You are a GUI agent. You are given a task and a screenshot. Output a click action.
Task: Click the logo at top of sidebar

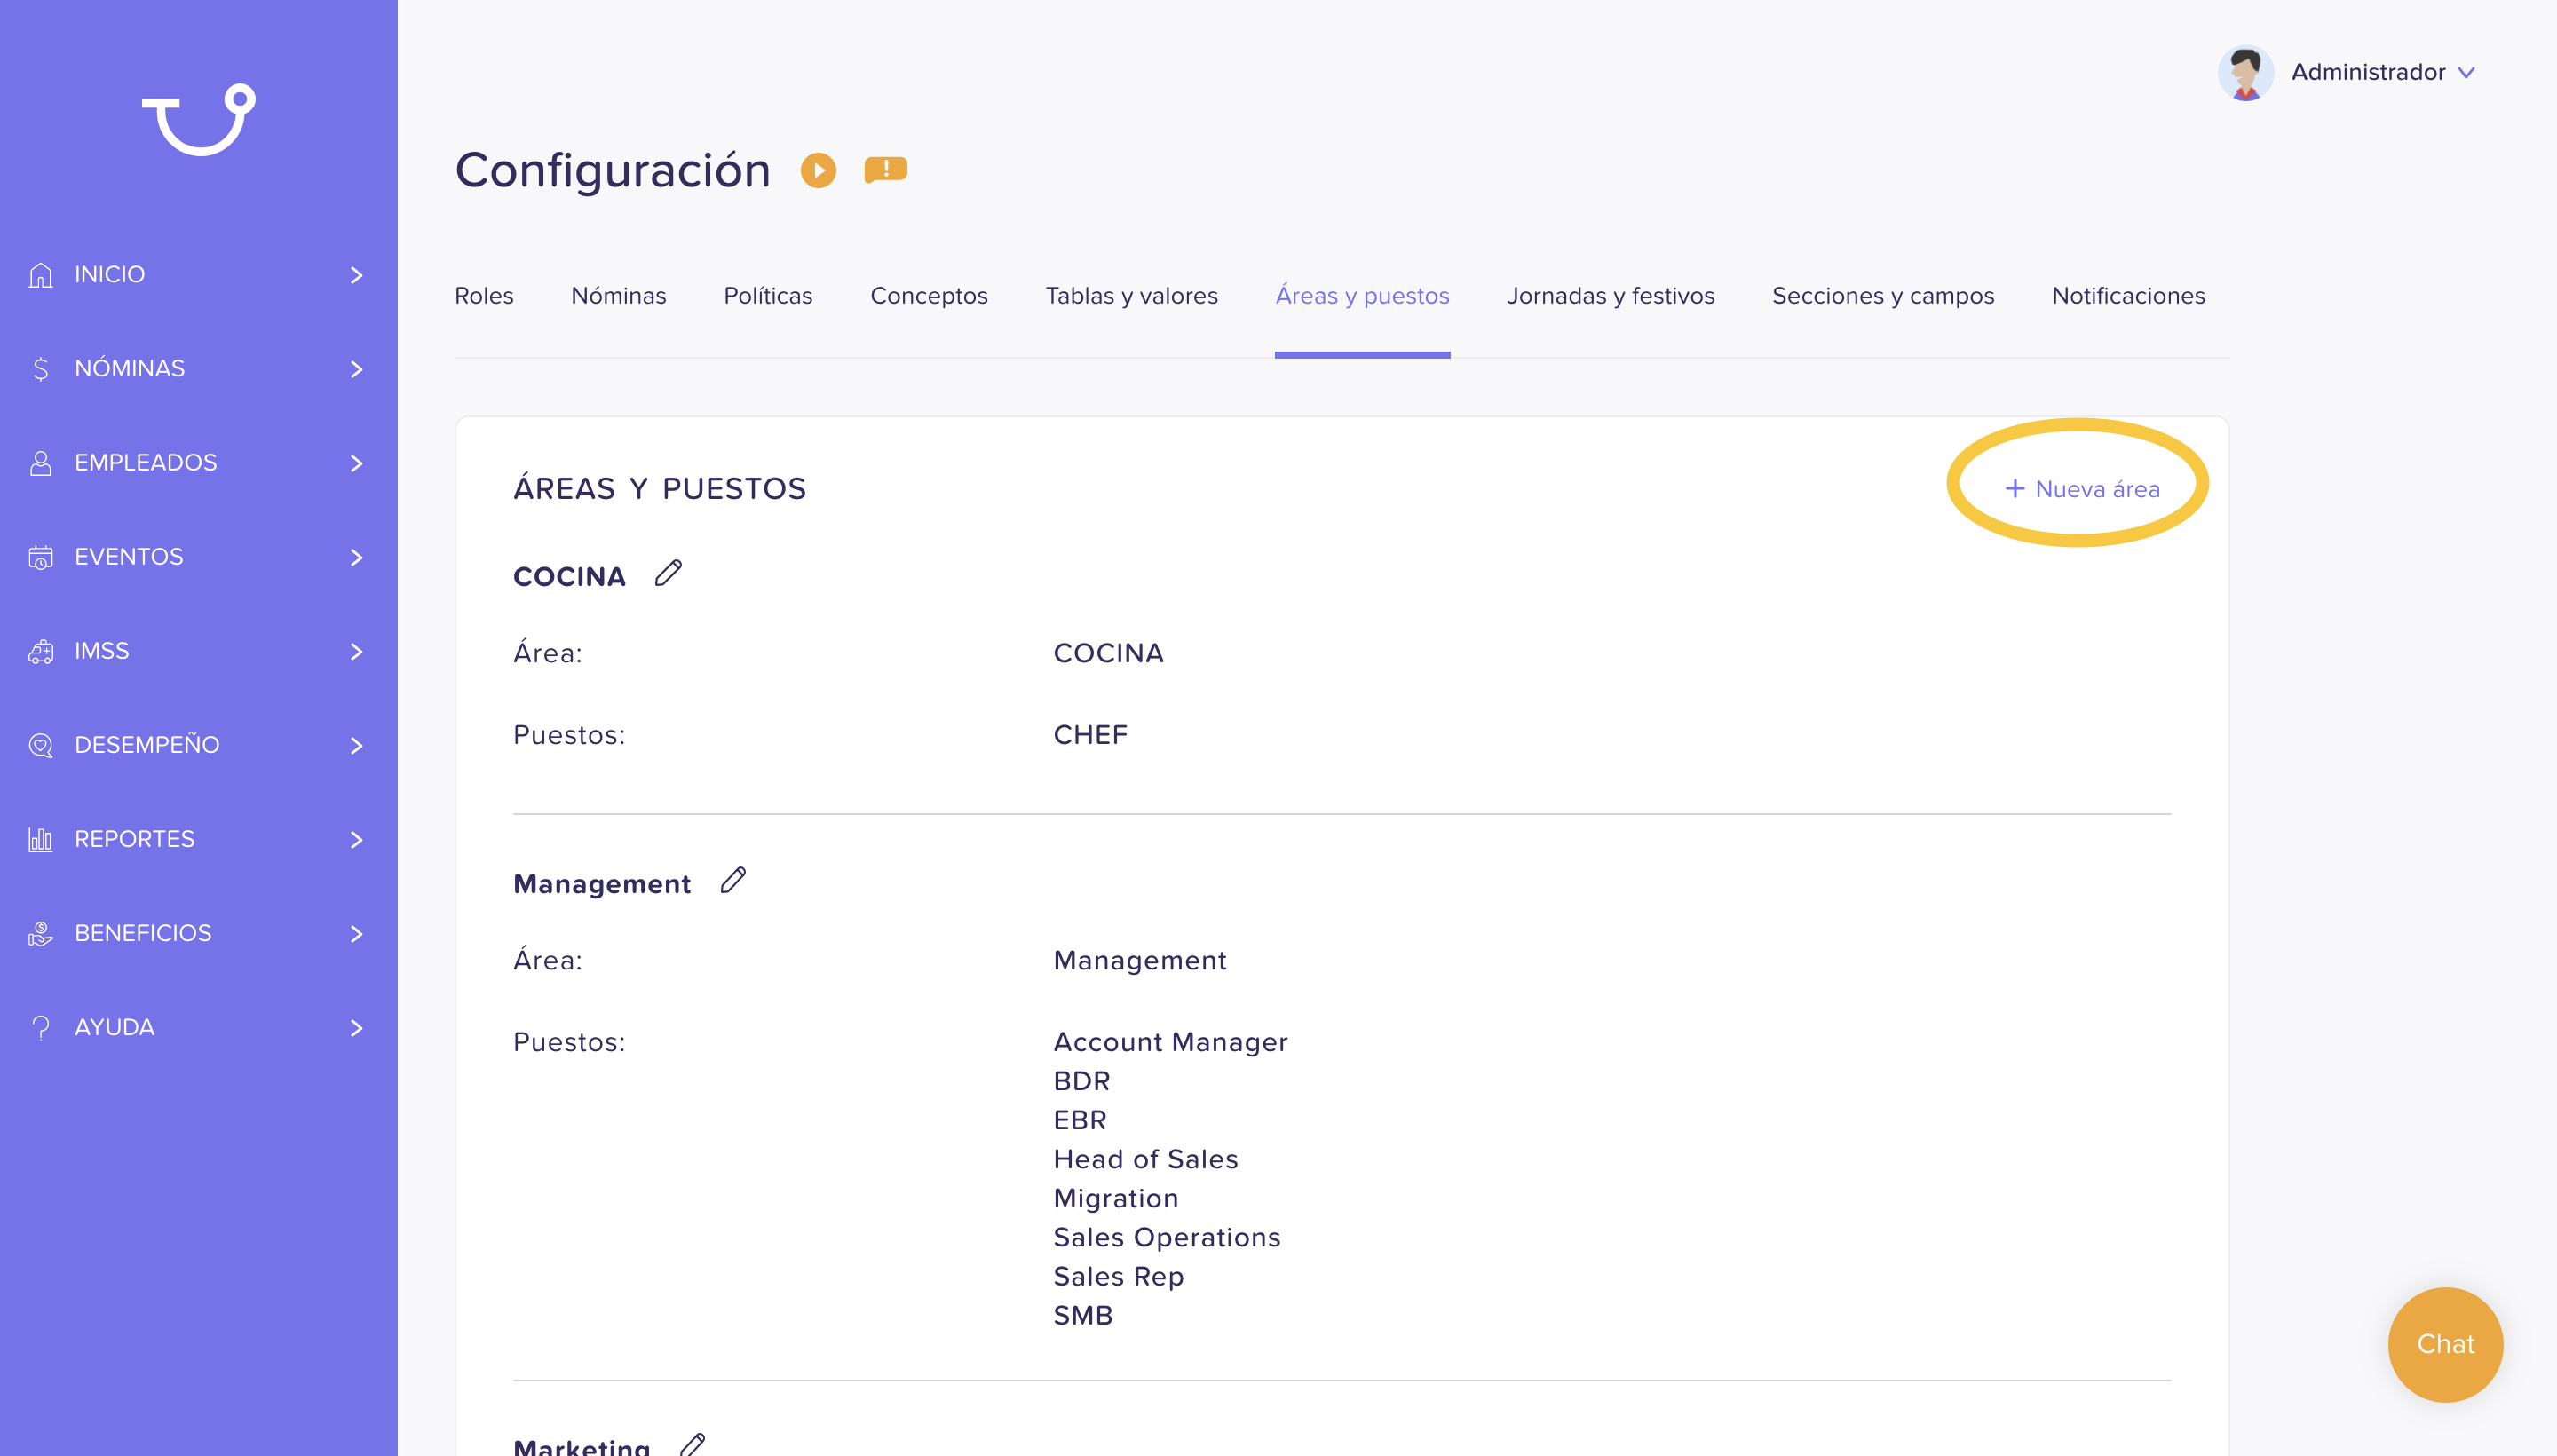point(198,119)
